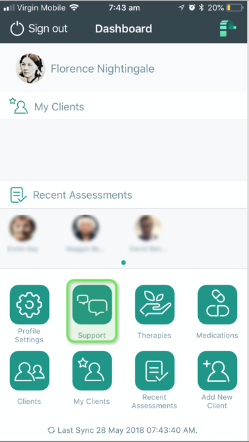Open Profile Settings gear icon
The width and height of the screenshot is (249, 442).
click(x=29, y=305)
